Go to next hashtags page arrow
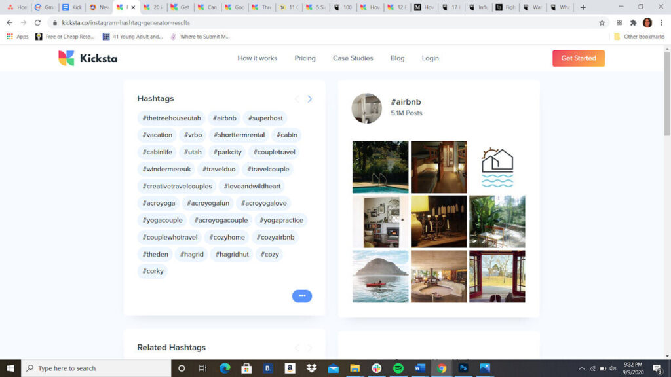The image size is (671, 377). click(x=310, y=99)
